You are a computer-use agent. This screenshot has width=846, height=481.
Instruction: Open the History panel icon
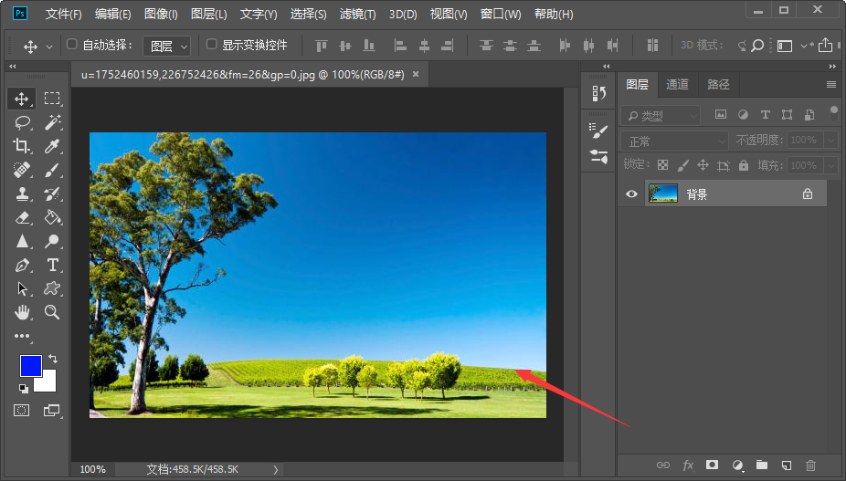599,94
